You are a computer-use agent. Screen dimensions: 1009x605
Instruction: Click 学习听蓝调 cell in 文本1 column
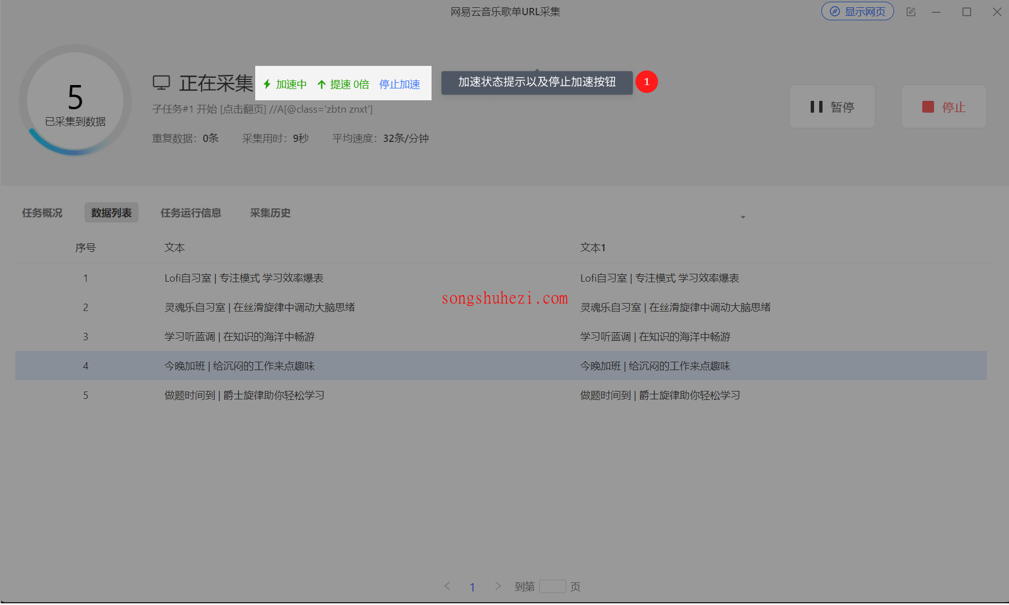[x=655, y=336]
